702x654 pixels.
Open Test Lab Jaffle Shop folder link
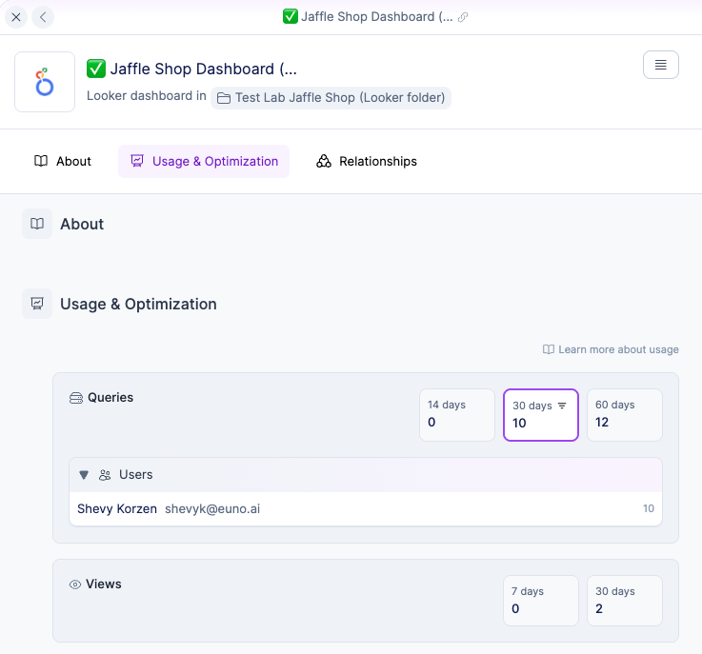[x=331, y=97]
